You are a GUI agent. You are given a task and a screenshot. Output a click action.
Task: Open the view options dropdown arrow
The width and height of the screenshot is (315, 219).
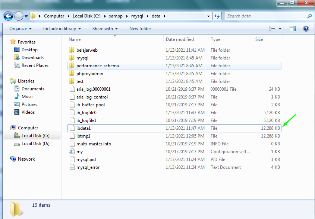[x=280, y=29]
